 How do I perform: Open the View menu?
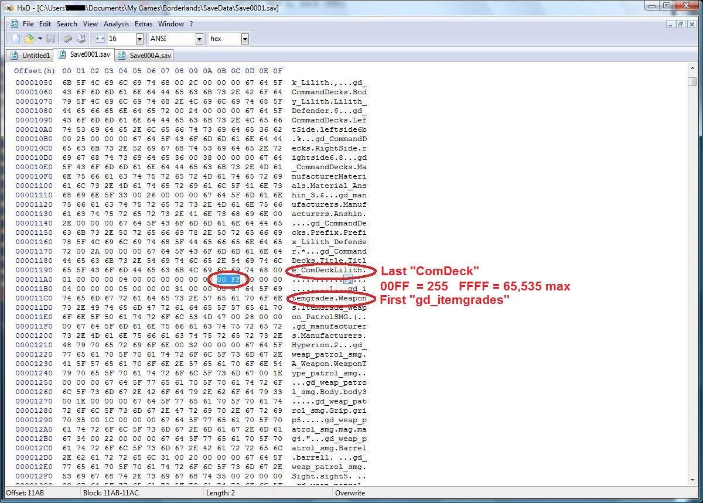[x=90, y=24]
